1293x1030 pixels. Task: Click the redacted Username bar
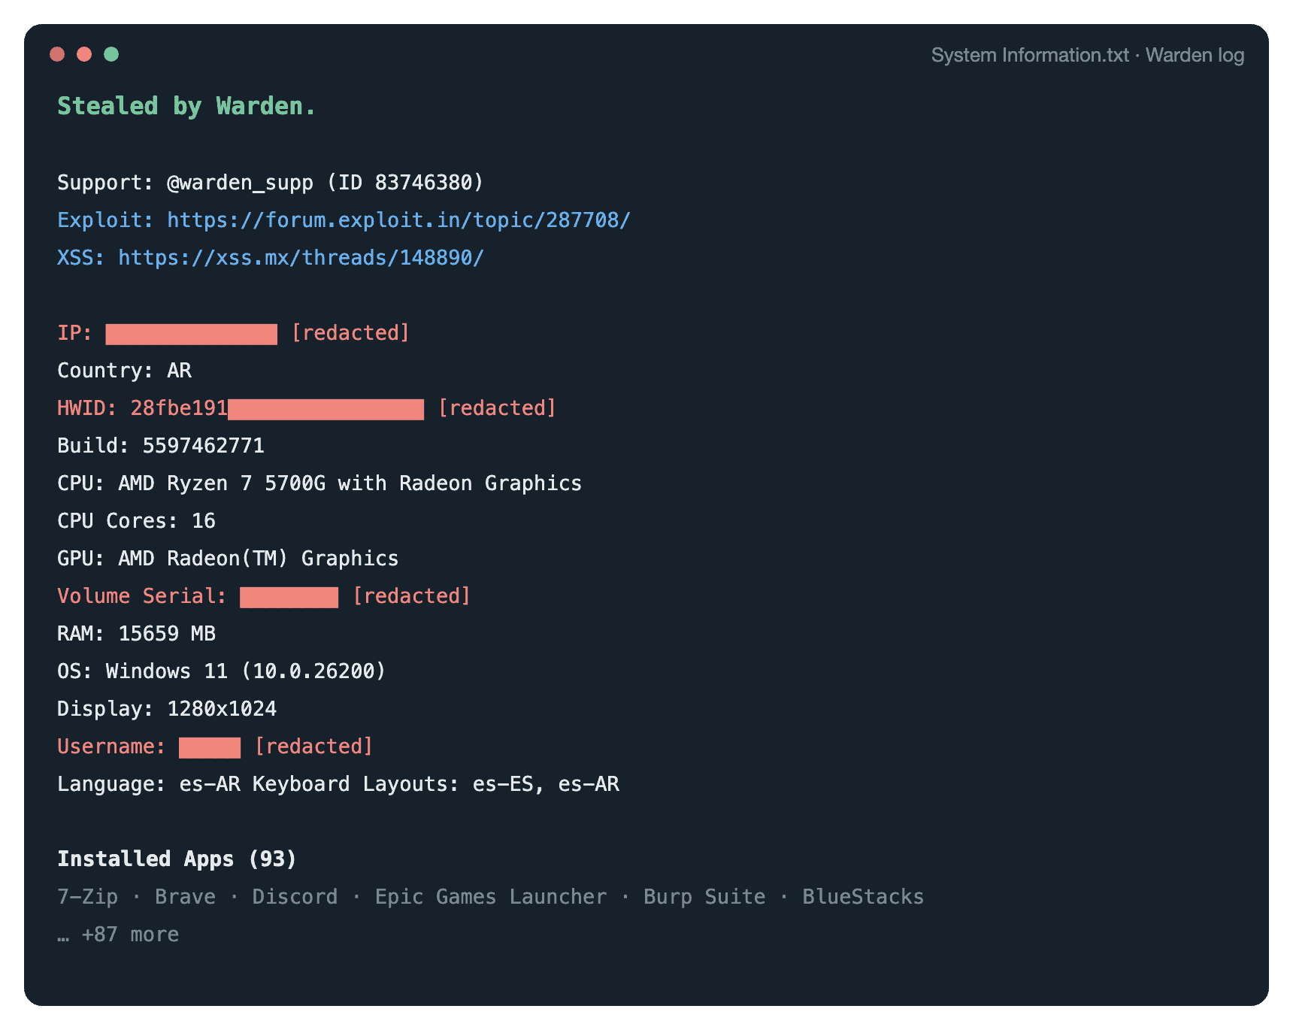coord(210,747)
